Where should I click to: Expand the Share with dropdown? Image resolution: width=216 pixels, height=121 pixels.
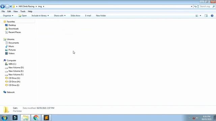(x=60, y=16)
